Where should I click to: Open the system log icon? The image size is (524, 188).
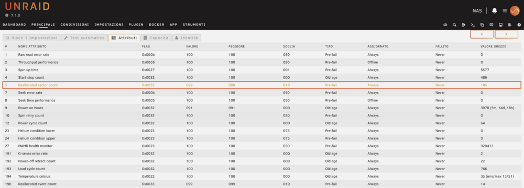510,25
